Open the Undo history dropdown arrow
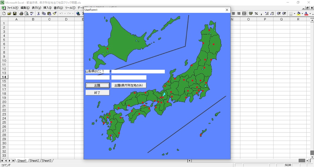This screenshot has width=314, height=167. (65, 13)
